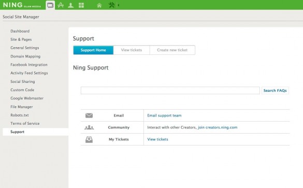Open the design tools icon in top bar
This screenshot has width=303, height=188.
pyautogui.click(x=61, y=5)
